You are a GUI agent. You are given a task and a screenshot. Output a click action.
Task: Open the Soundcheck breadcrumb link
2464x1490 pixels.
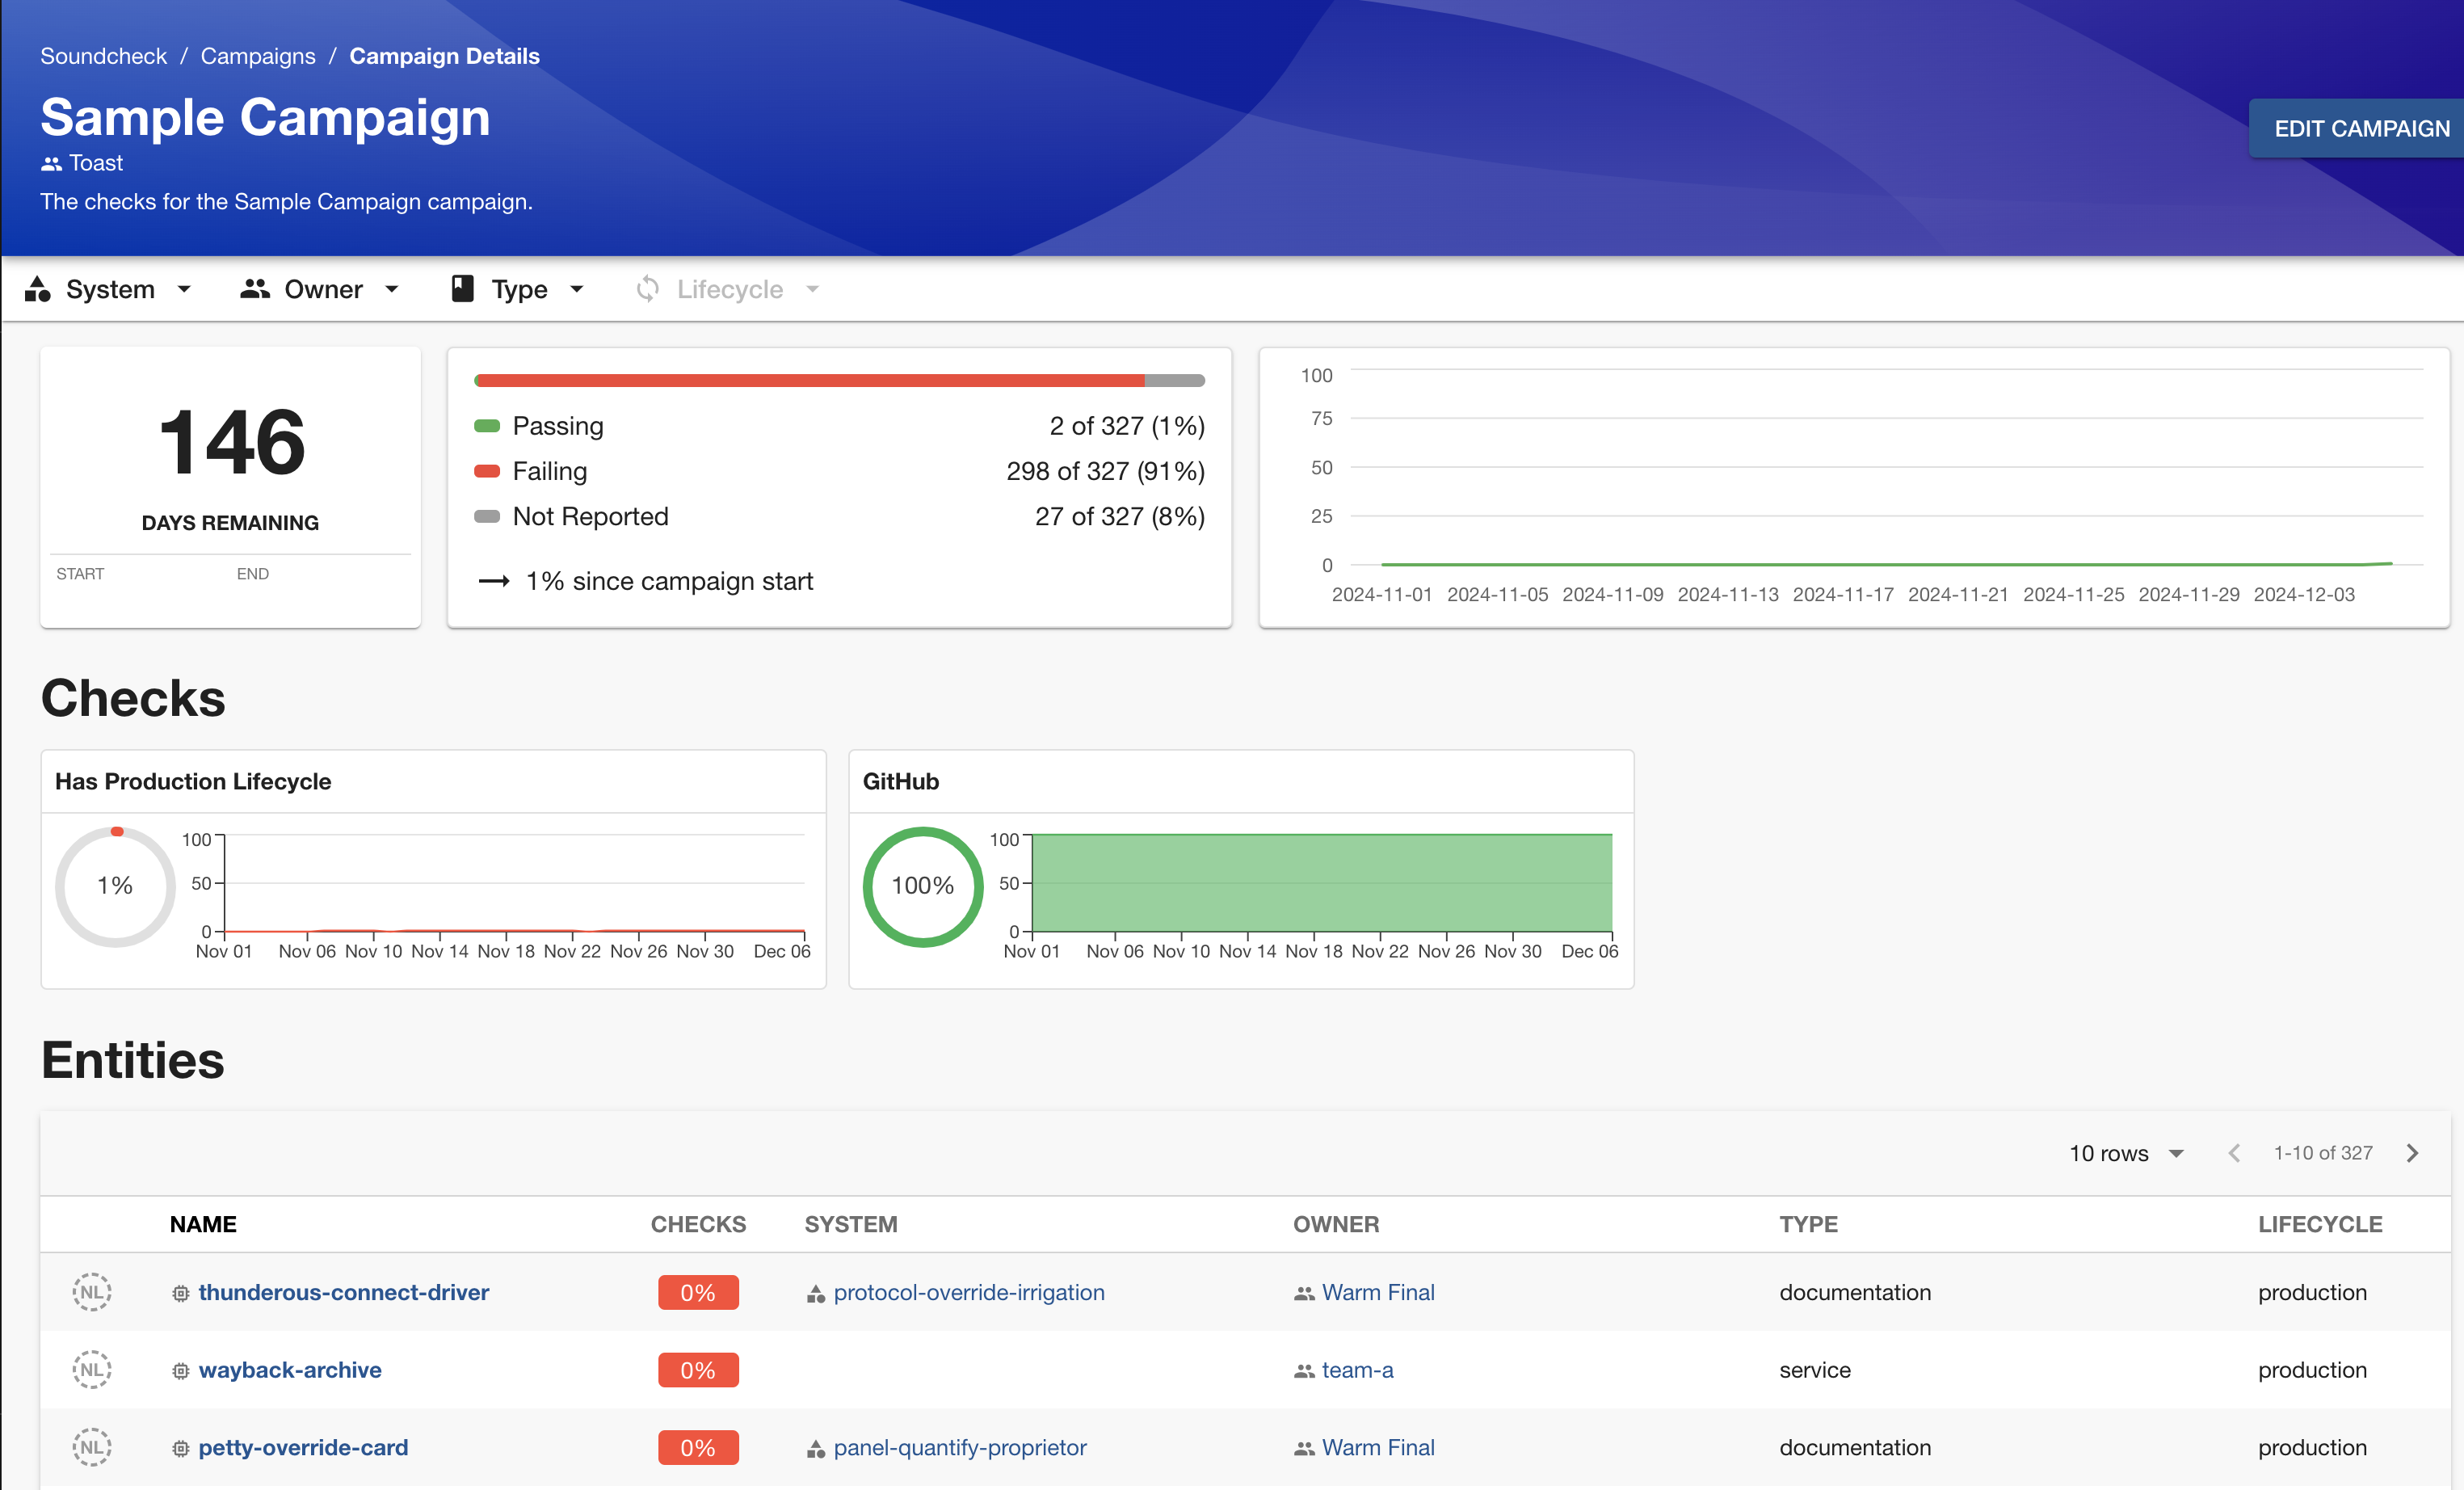(x=103, y=56)
